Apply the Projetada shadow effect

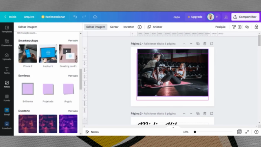(x=48, y=89)
